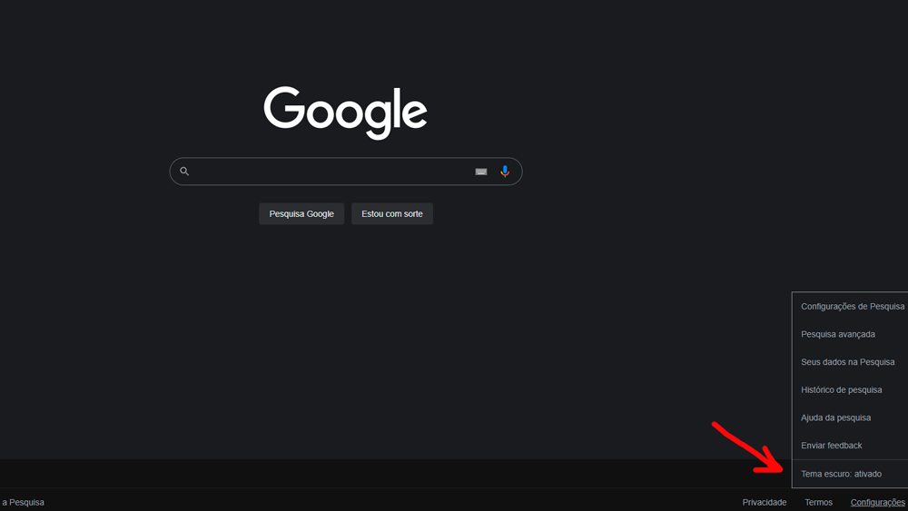The width and height of the screenshot is (908, 511).
Task: Click the cut-off 'a Pesquisa' footer link
Action: [23, 502]
